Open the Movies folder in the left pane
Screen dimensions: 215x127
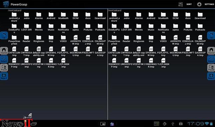pyautogui.click(x=39, y=27)
